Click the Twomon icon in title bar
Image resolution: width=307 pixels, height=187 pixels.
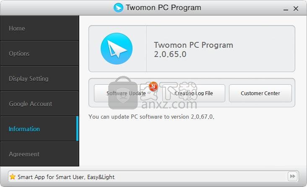pyautogui.click(x=118, y=8)
